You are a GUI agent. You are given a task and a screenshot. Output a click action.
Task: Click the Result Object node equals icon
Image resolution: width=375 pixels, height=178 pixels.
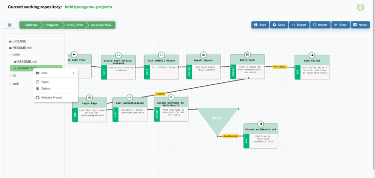(x=203, y=55)
